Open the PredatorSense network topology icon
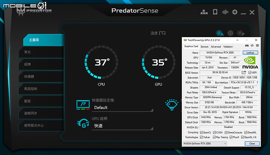 (204, 12)
